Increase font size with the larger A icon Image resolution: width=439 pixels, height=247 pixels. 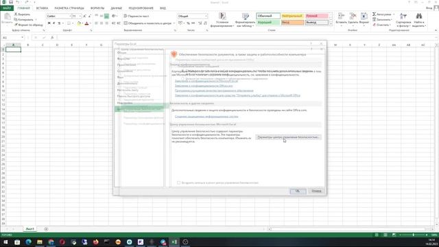[84, 16]
